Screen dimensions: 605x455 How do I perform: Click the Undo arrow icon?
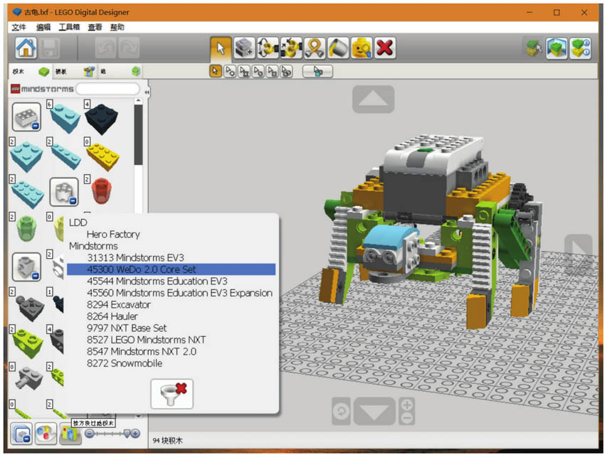pos(106,48)
